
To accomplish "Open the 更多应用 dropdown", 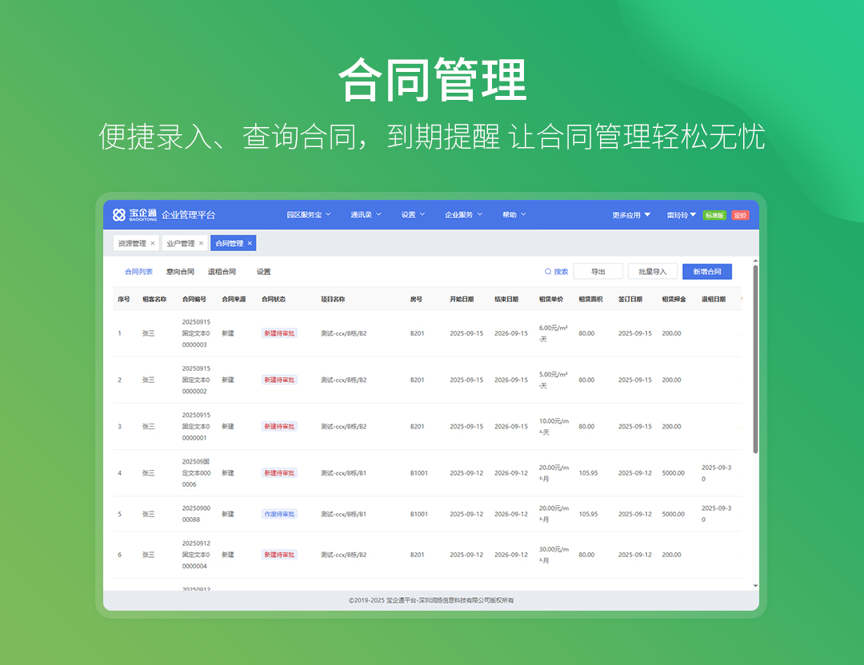I will click(631, 215).
